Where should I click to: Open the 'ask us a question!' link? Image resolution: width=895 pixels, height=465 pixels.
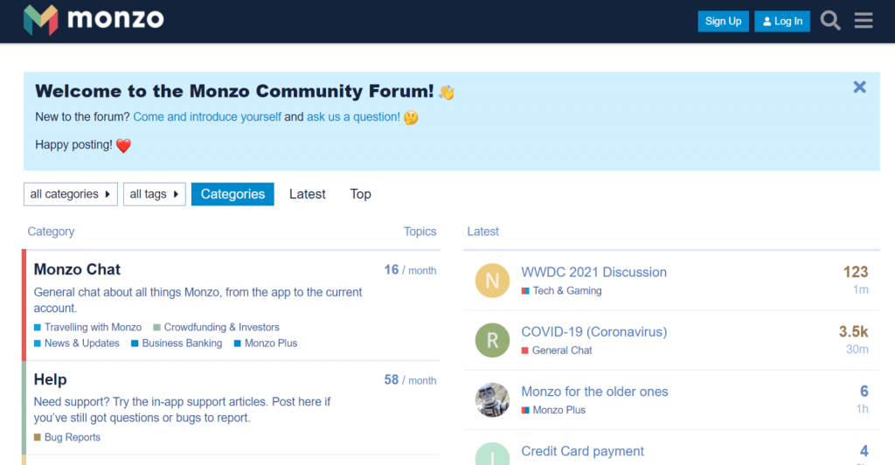(353, 117)
